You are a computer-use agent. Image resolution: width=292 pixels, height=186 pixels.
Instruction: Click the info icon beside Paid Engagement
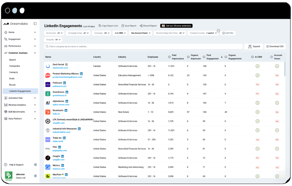pos(204,57)
